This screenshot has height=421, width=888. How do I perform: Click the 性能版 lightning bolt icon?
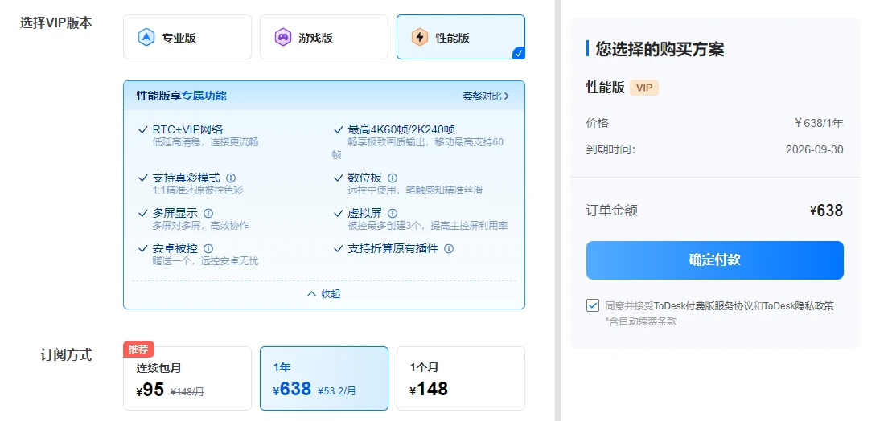[420, 37]
